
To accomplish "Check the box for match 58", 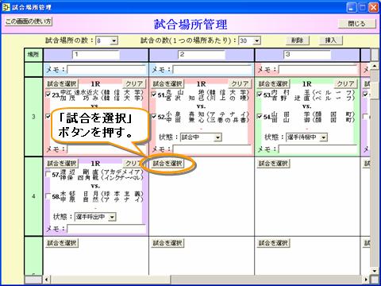I will click(48, 196).
